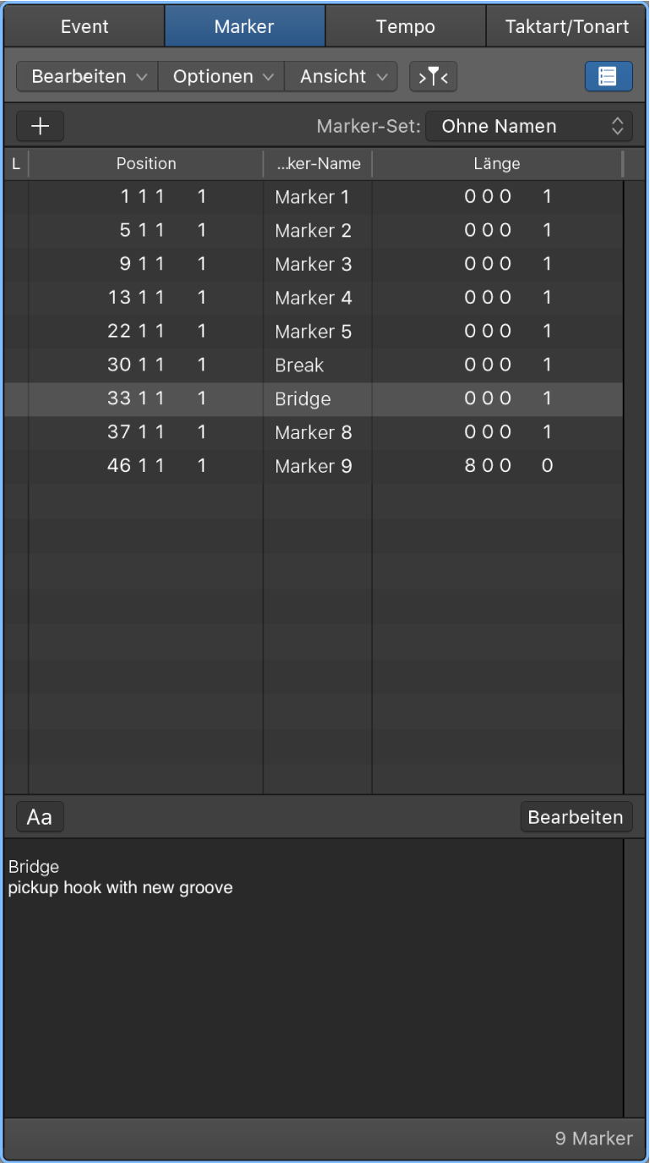Select the Bridge marker row
This screenshot has height=1163, width=650.
[x=303, y=399]
